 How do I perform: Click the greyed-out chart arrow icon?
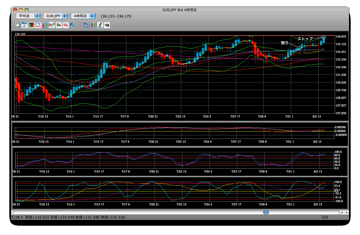79,25
